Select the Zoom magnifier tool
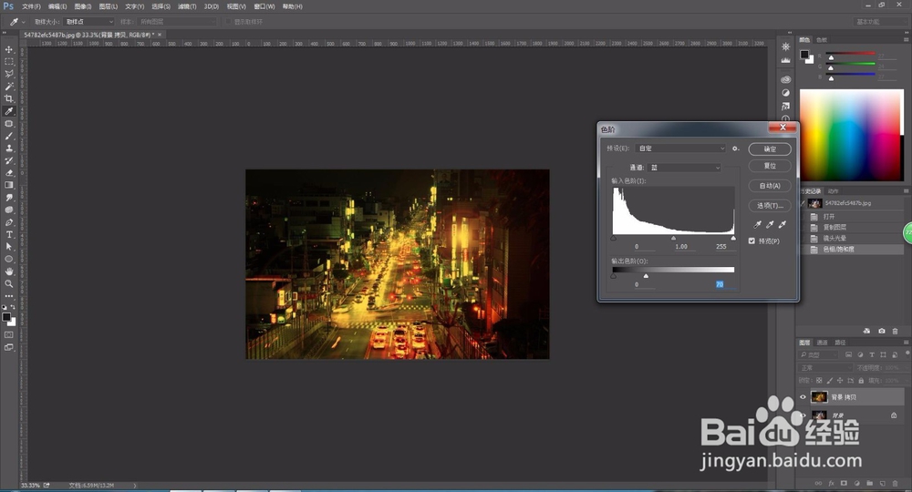912x492 pixels. [9, 283]
